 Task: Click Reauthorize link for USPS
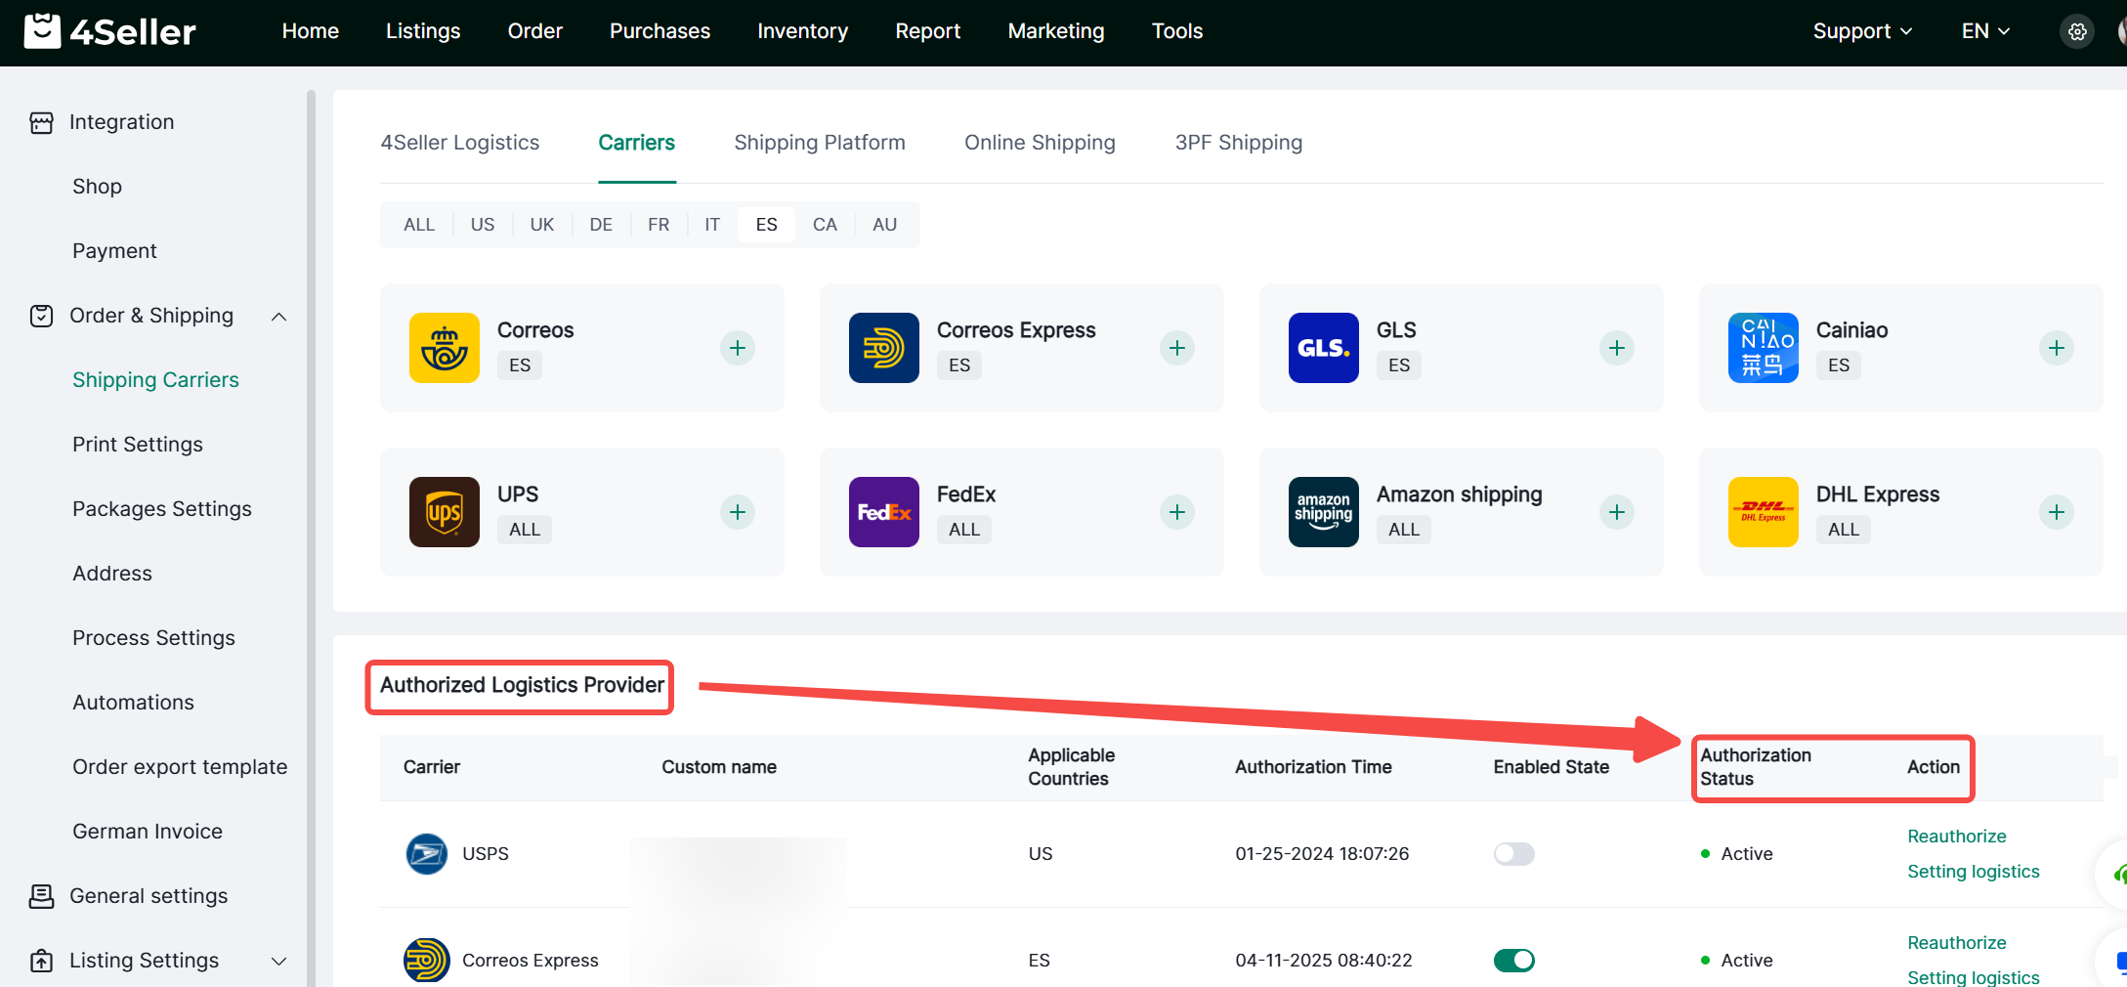click(1956, 837)
